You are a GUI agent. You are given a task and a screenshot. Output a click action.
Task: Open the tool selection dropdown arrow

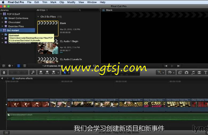pos(69,73)
